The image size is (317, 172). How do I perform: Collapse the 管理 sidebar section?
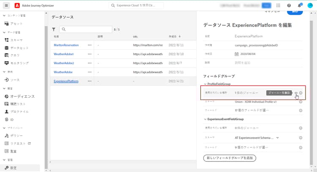[x=4, y=160]
